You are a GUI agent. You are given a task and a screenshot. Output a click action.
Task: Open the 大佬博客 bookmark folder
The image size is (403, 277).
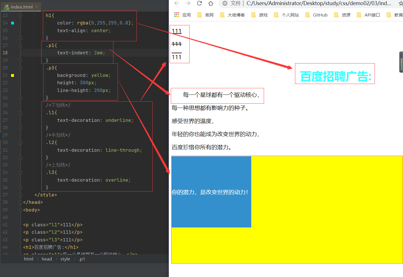point(232,15)
